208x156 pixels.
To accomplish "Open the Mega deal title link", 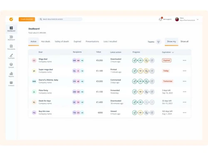I will 43,59.
